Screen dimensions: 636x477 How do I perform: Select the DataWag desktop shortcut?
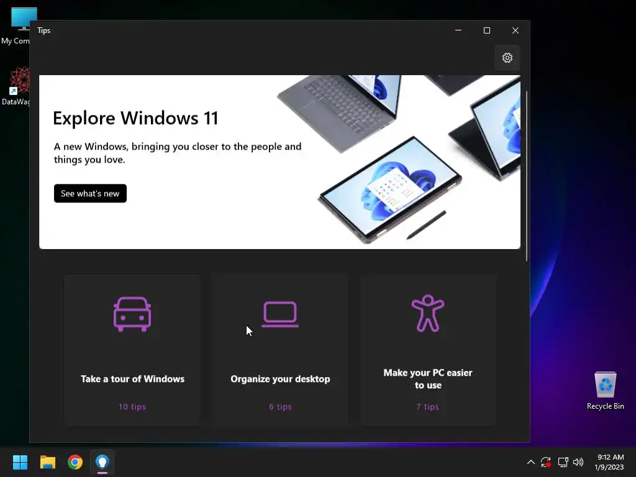click(x=16, y=86)
